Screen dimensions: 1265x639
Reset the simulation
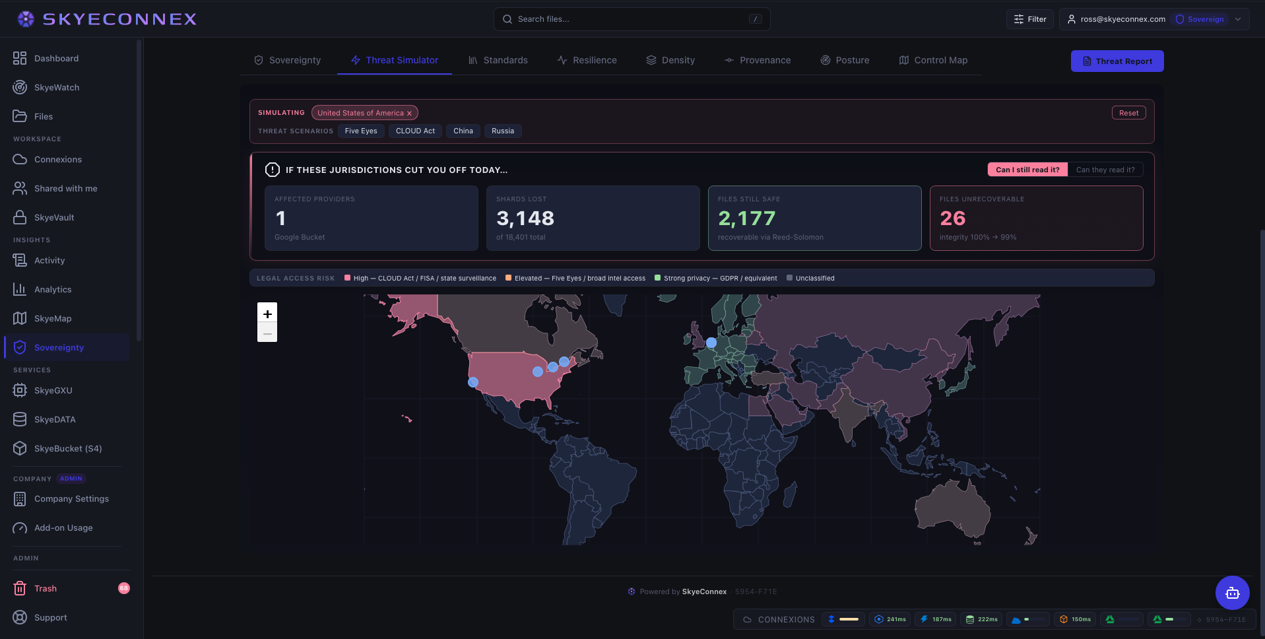coord(1128,113)
